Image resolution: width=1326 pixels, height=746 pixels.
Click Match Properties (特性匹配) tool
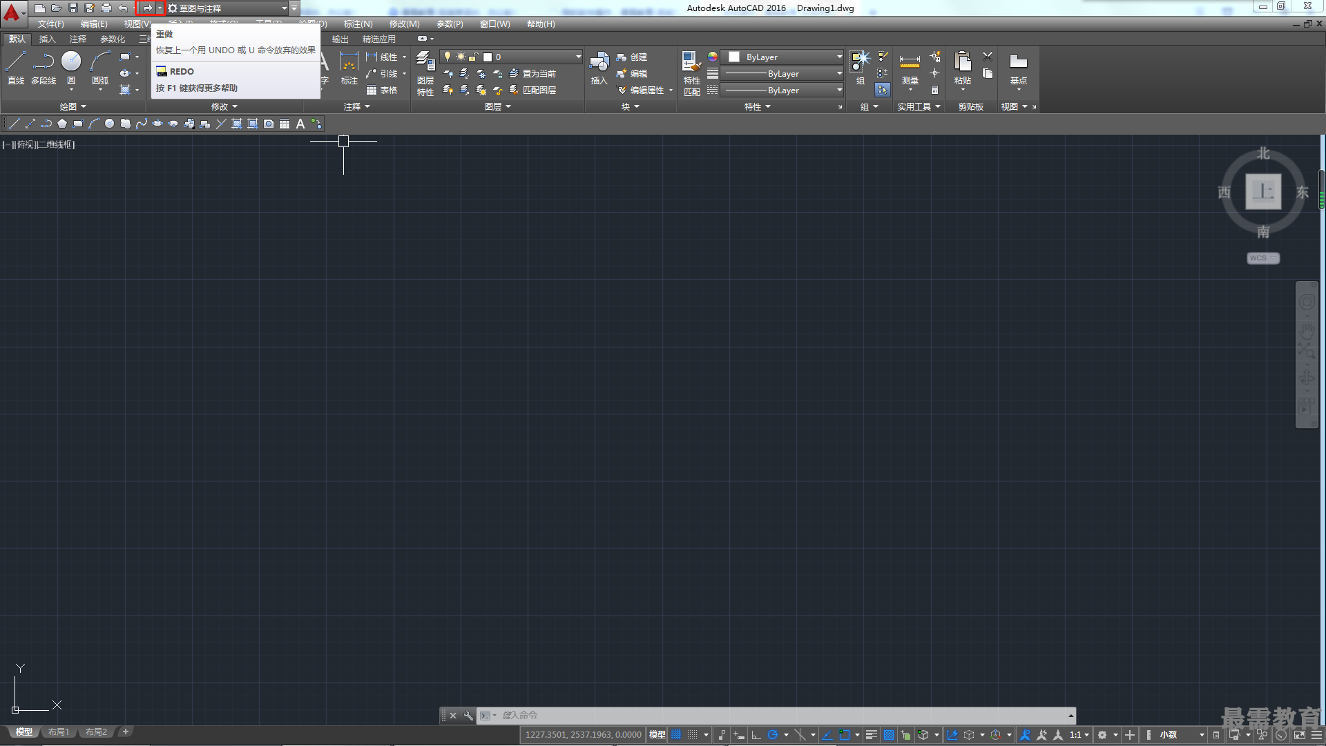coord(691,73)
